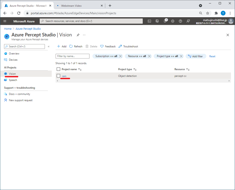Open the Project type == all filter
The image size is (235, 190).
[167, 56]
